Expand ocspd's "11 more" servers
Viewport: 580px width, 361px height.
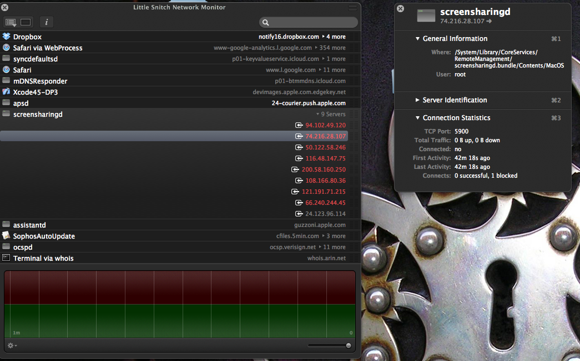[x=332, y=247]
